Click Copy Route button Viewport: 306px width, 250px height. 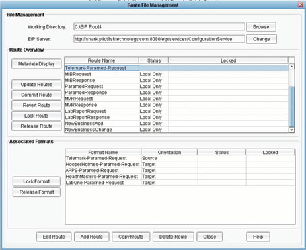(131, 237)
